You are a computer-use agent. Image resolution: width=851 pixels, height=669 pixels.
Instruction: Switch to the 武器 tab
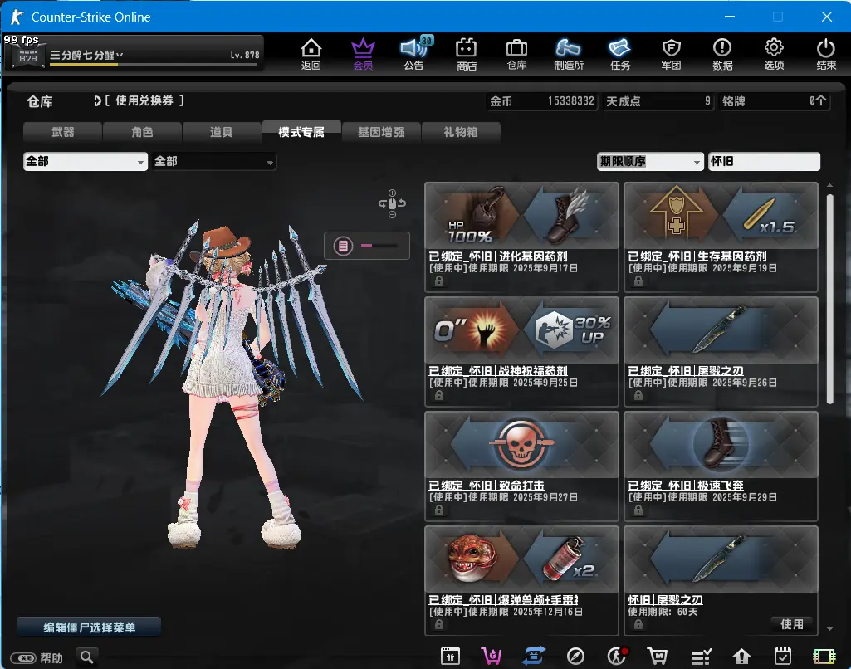coord(62,132)
